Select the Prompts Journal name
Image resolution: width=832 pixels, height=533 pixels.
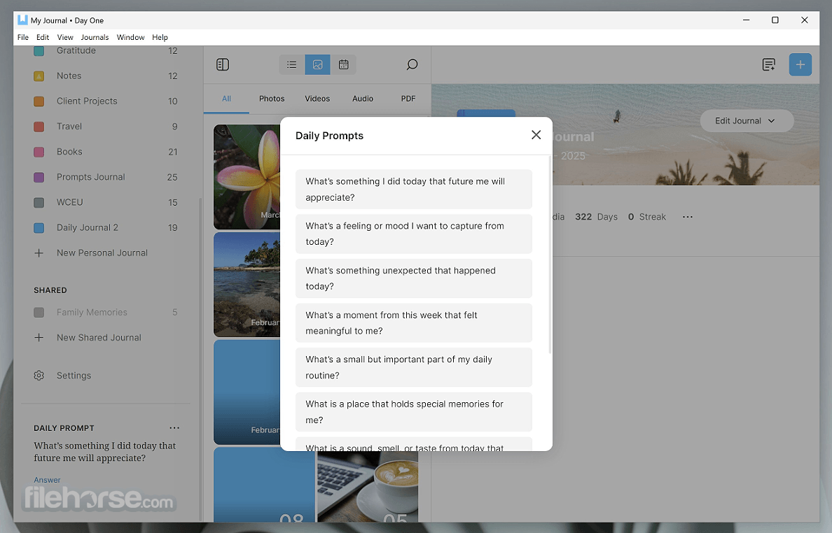(91, 177)
